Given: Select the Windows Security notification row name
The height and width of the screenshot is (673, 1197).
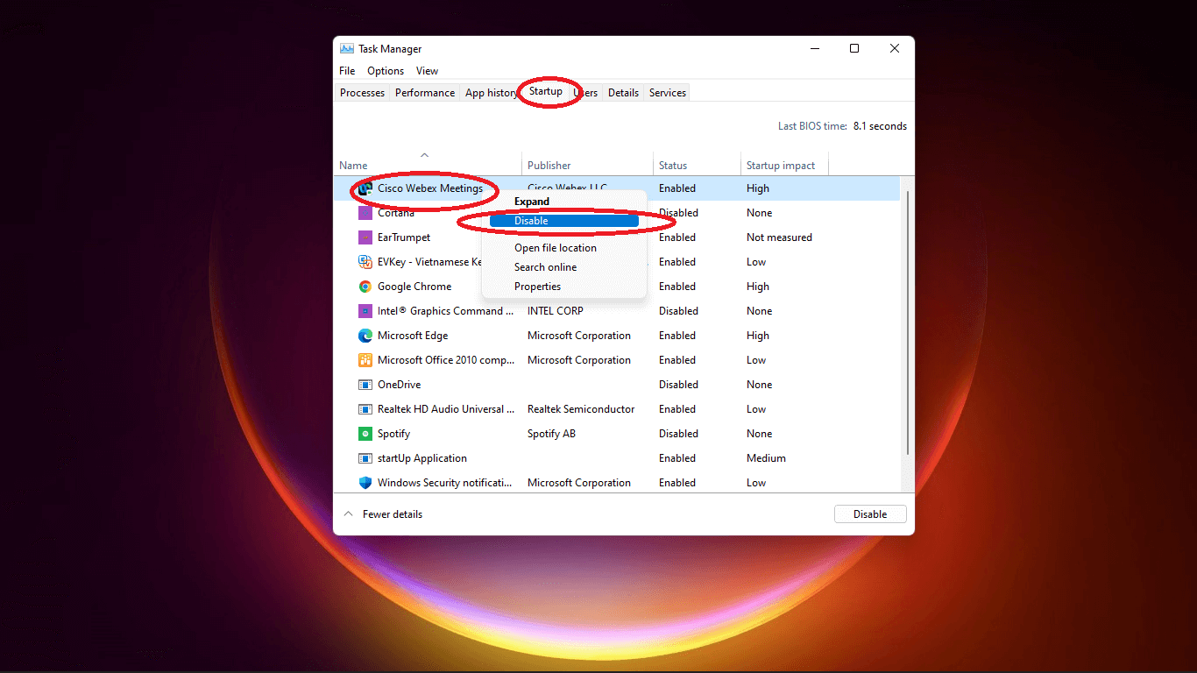Looking at the screenshot, I should pos(444,483).
